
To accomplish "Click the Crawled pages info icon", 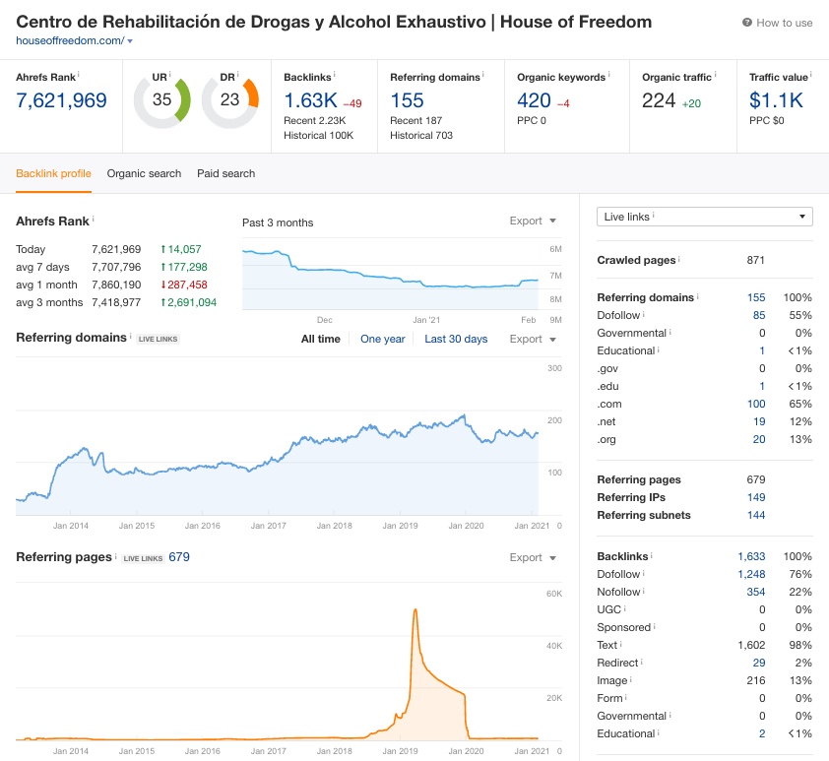I will pyautogui.click(x=678, y=259).
